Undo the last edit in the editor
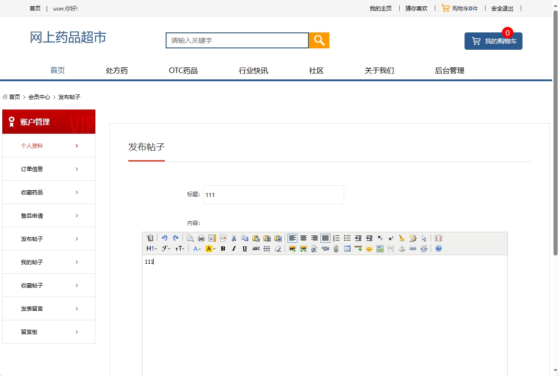The height and width of the screenshot is (376, 559). pos(165,238)
